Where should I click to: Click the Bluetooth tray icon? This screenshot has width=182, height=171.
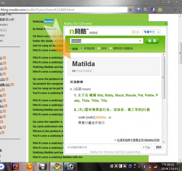point(144,167)
